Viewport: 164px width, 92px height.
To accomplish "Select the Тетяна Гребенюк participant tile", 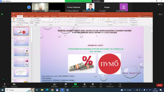I will (x=74, y=7).
